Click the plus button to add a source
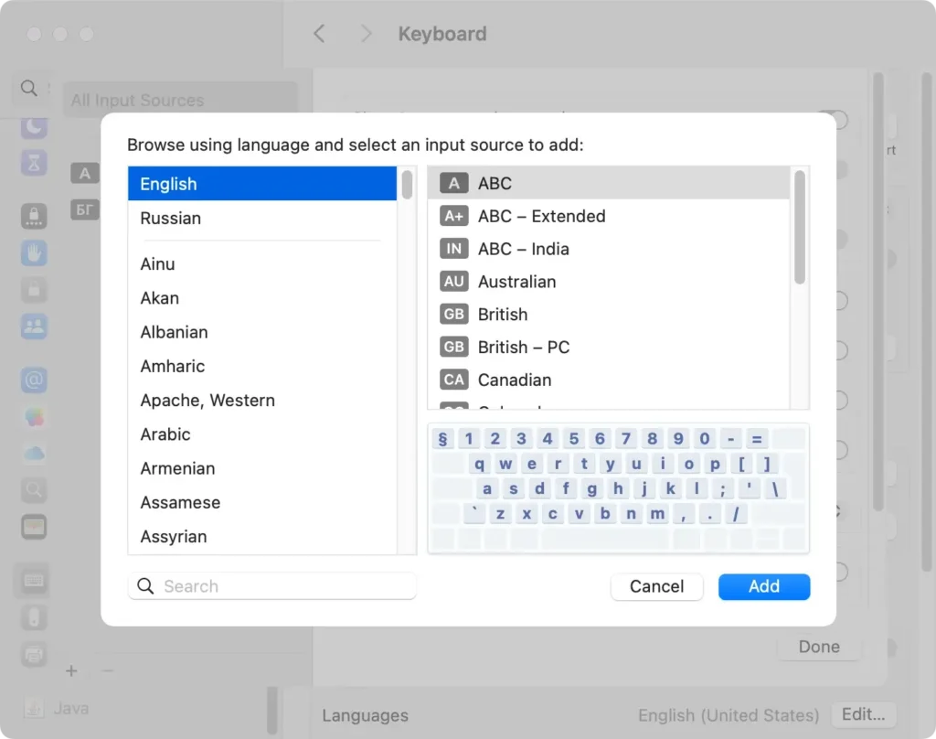Image resolution: width=936 pixels, height=739 pixels. (71, 670)
